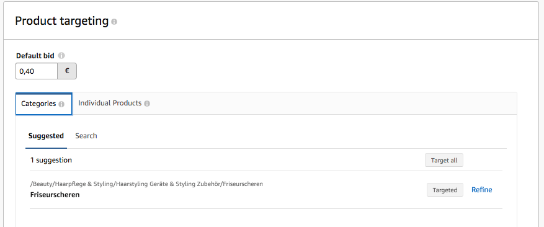Click the euro currency symbol box

(67, 71)
